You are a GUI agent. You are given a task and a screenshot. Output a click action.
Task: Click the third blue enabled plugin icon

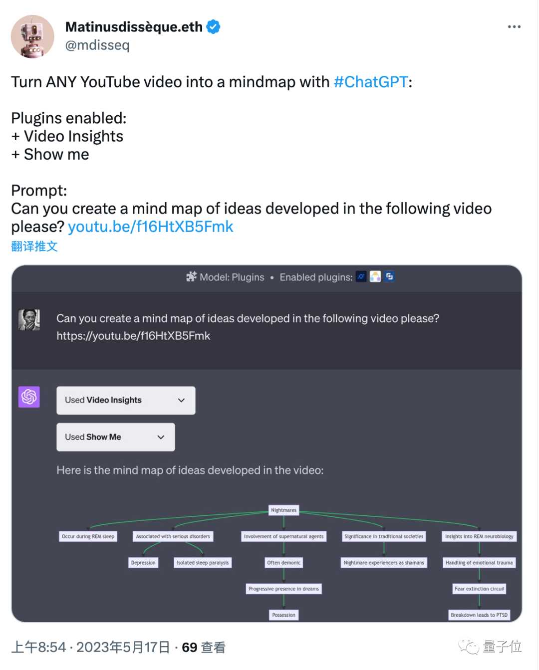point(389,276)
